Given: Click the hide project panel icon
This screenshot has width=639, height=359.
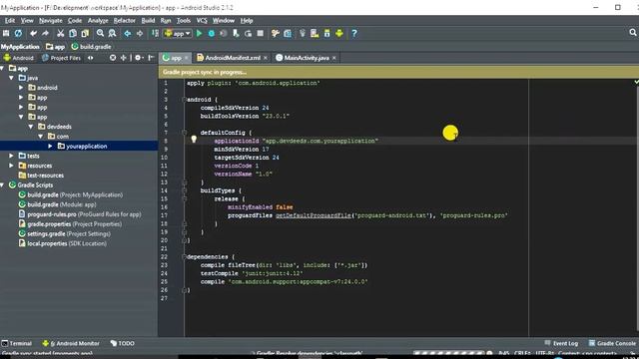Looking at the screenshot, I should [x=151, y=58].
